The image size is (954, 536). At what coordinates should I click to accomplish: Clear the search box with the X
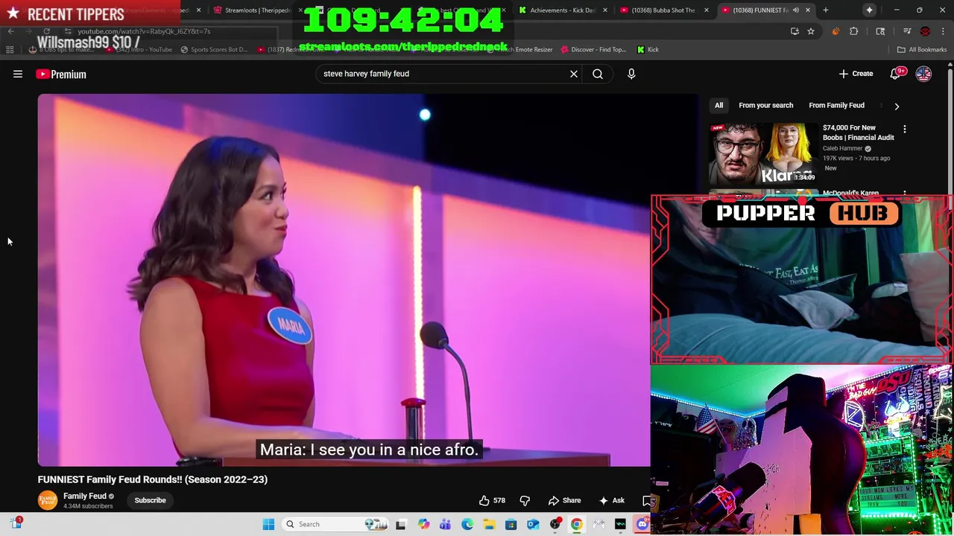574,74
